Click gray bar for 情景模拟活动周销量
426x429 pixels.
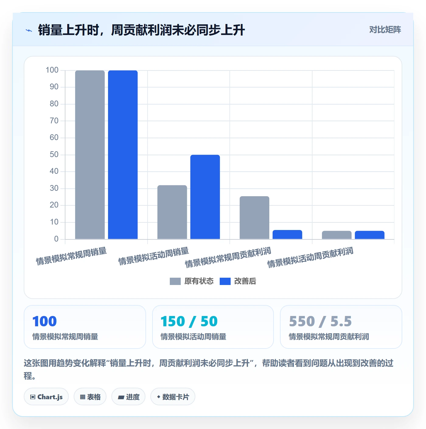click(172, 212)
